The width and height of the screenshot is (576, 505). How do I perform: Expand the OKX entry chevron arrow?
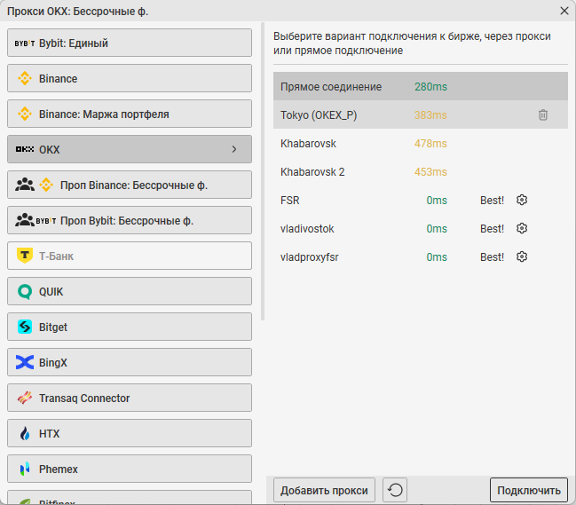coord(234,150)
